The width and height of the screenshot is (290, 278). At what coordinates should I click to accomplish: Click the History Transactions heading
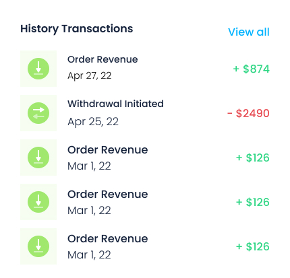point(77,29)
